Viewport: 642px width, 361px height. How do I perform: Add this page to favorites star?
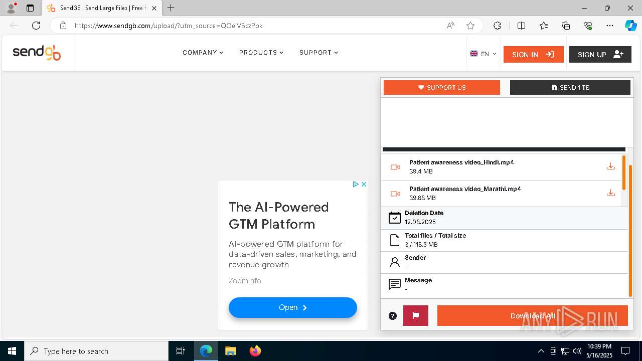(x=470, y=26)
